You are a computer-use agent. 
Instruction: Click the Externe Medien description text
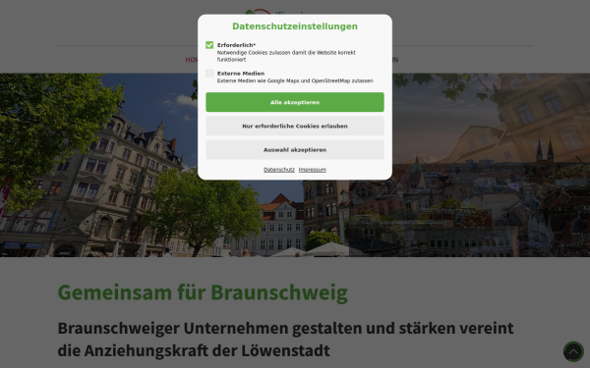point(295,80)
